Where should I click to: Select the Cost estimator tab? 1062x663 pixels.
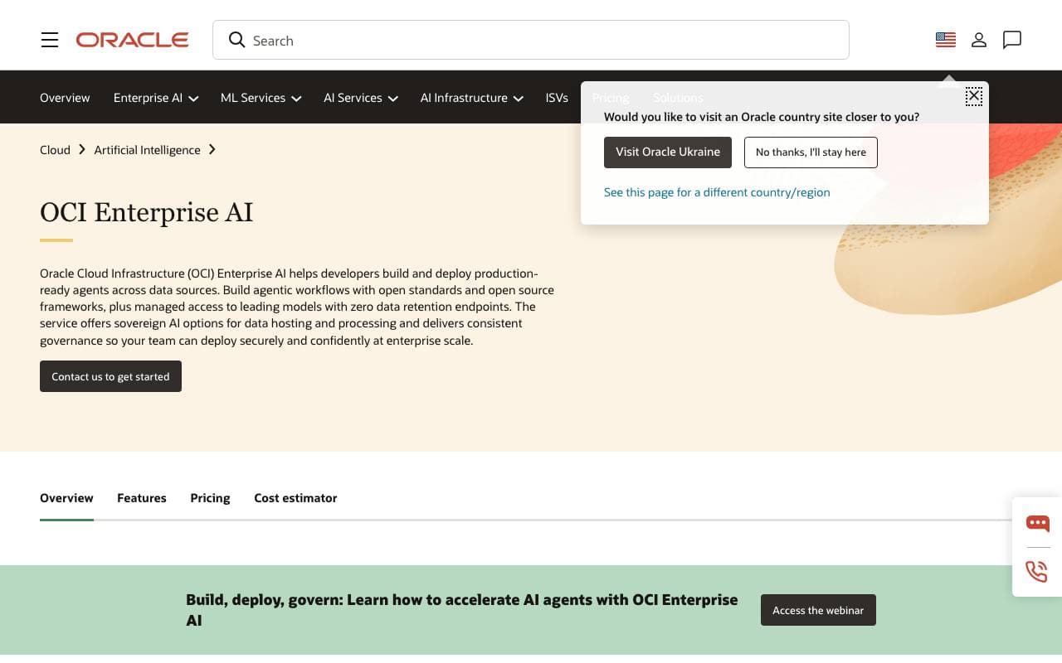tap(295, 498)
